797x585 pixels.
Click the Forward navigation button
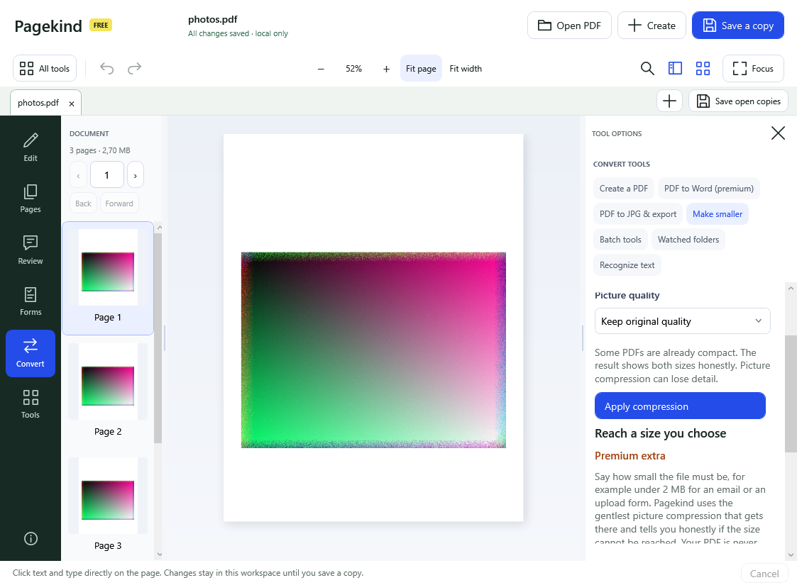click(119, 203)
